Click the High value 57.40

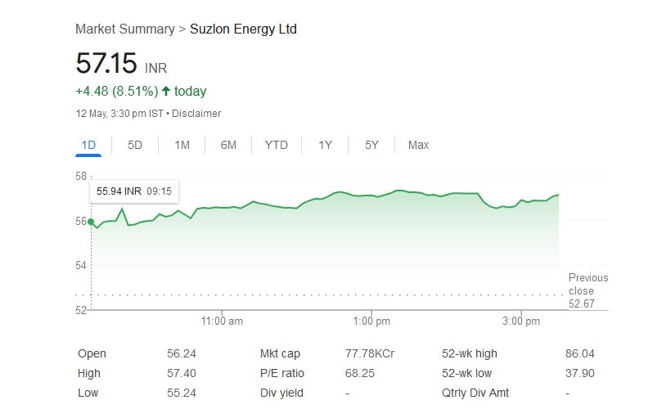[182, 373]
